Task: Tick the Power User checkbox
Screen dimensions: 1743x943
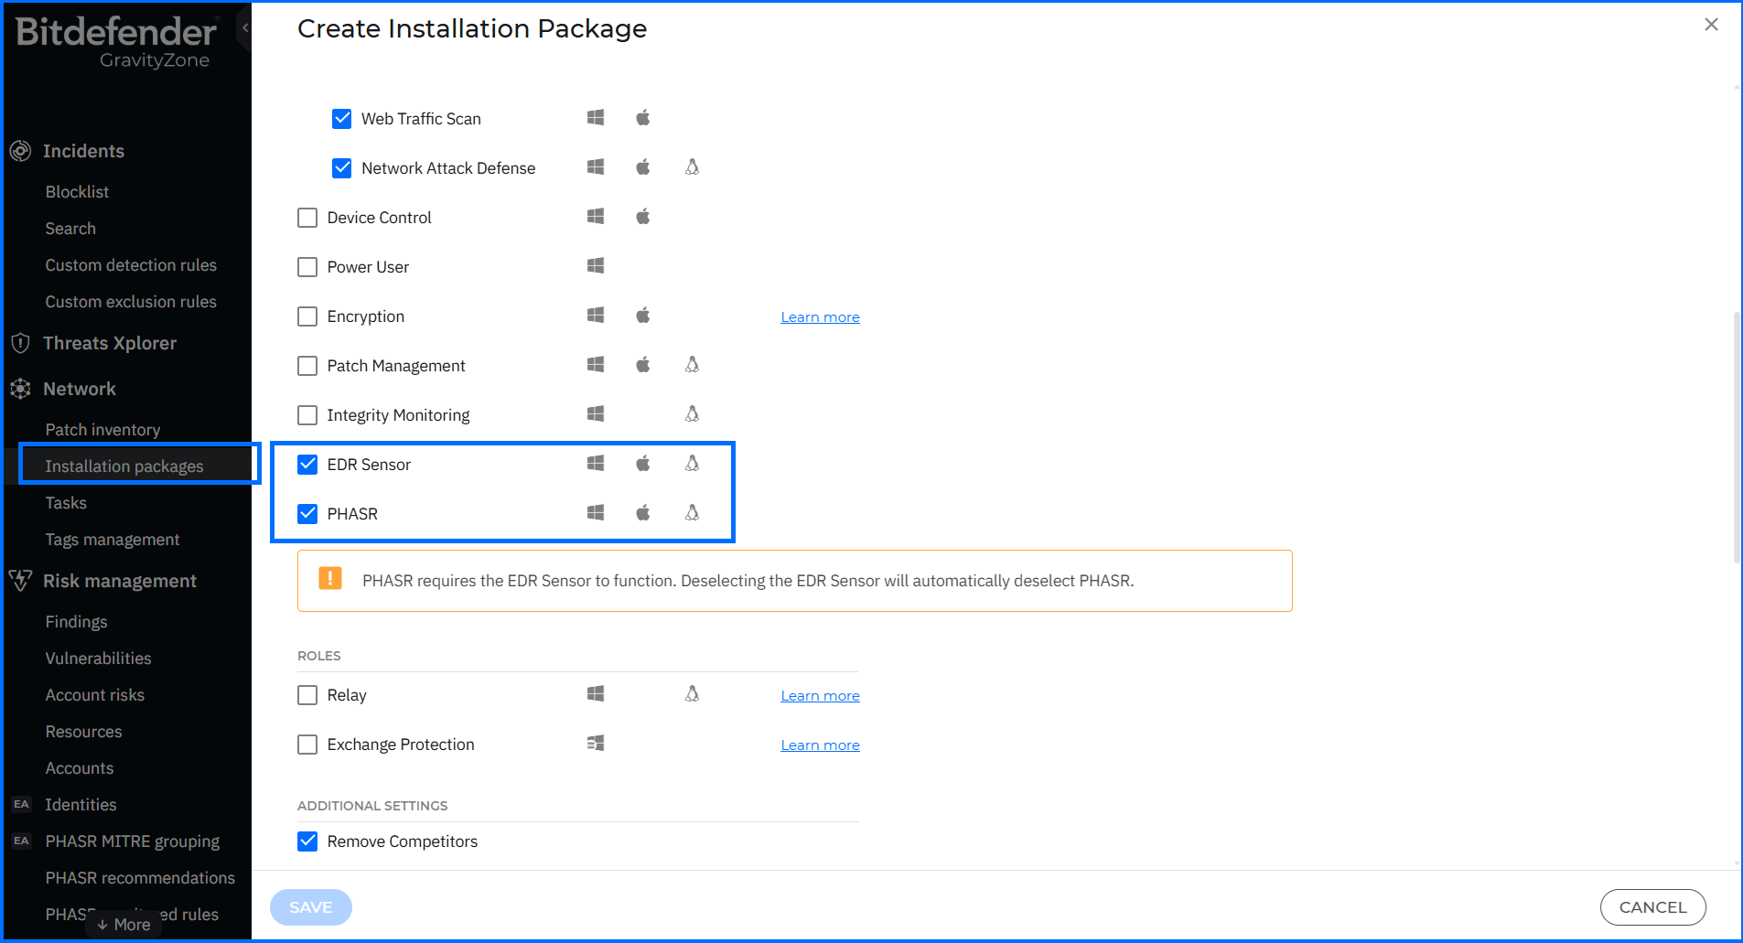Action: pos(307,267)
